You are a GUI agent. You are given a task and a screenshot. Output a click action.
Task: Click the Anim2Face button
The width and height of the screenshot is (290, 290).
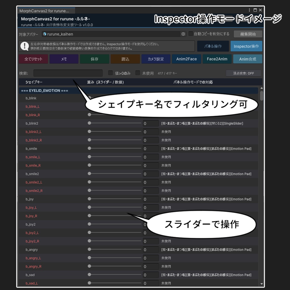(x=186, y=59)
